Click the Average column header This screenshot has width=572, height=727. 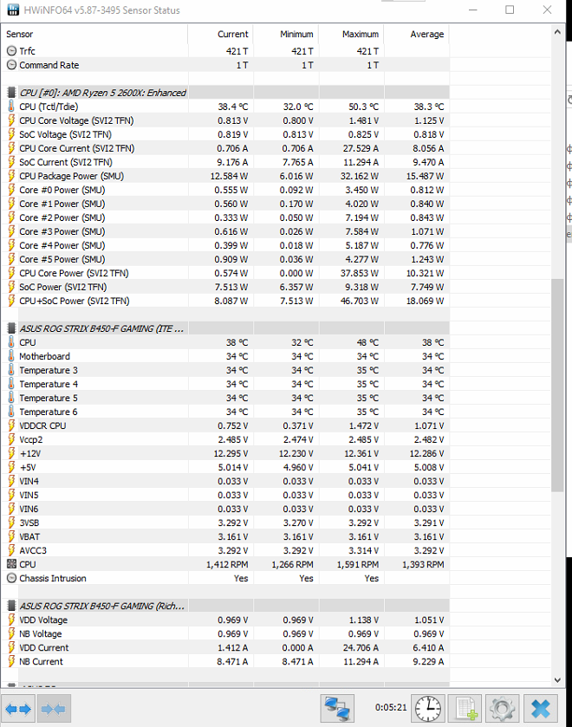click(x=417, y=34)
